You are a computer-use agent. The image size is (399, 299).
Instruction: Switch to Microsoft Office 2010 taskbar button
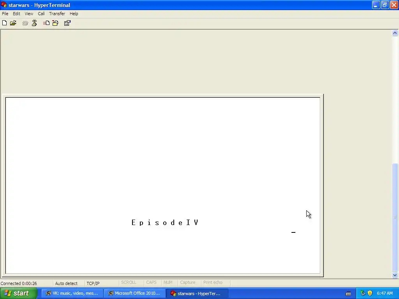coord(134,294)
